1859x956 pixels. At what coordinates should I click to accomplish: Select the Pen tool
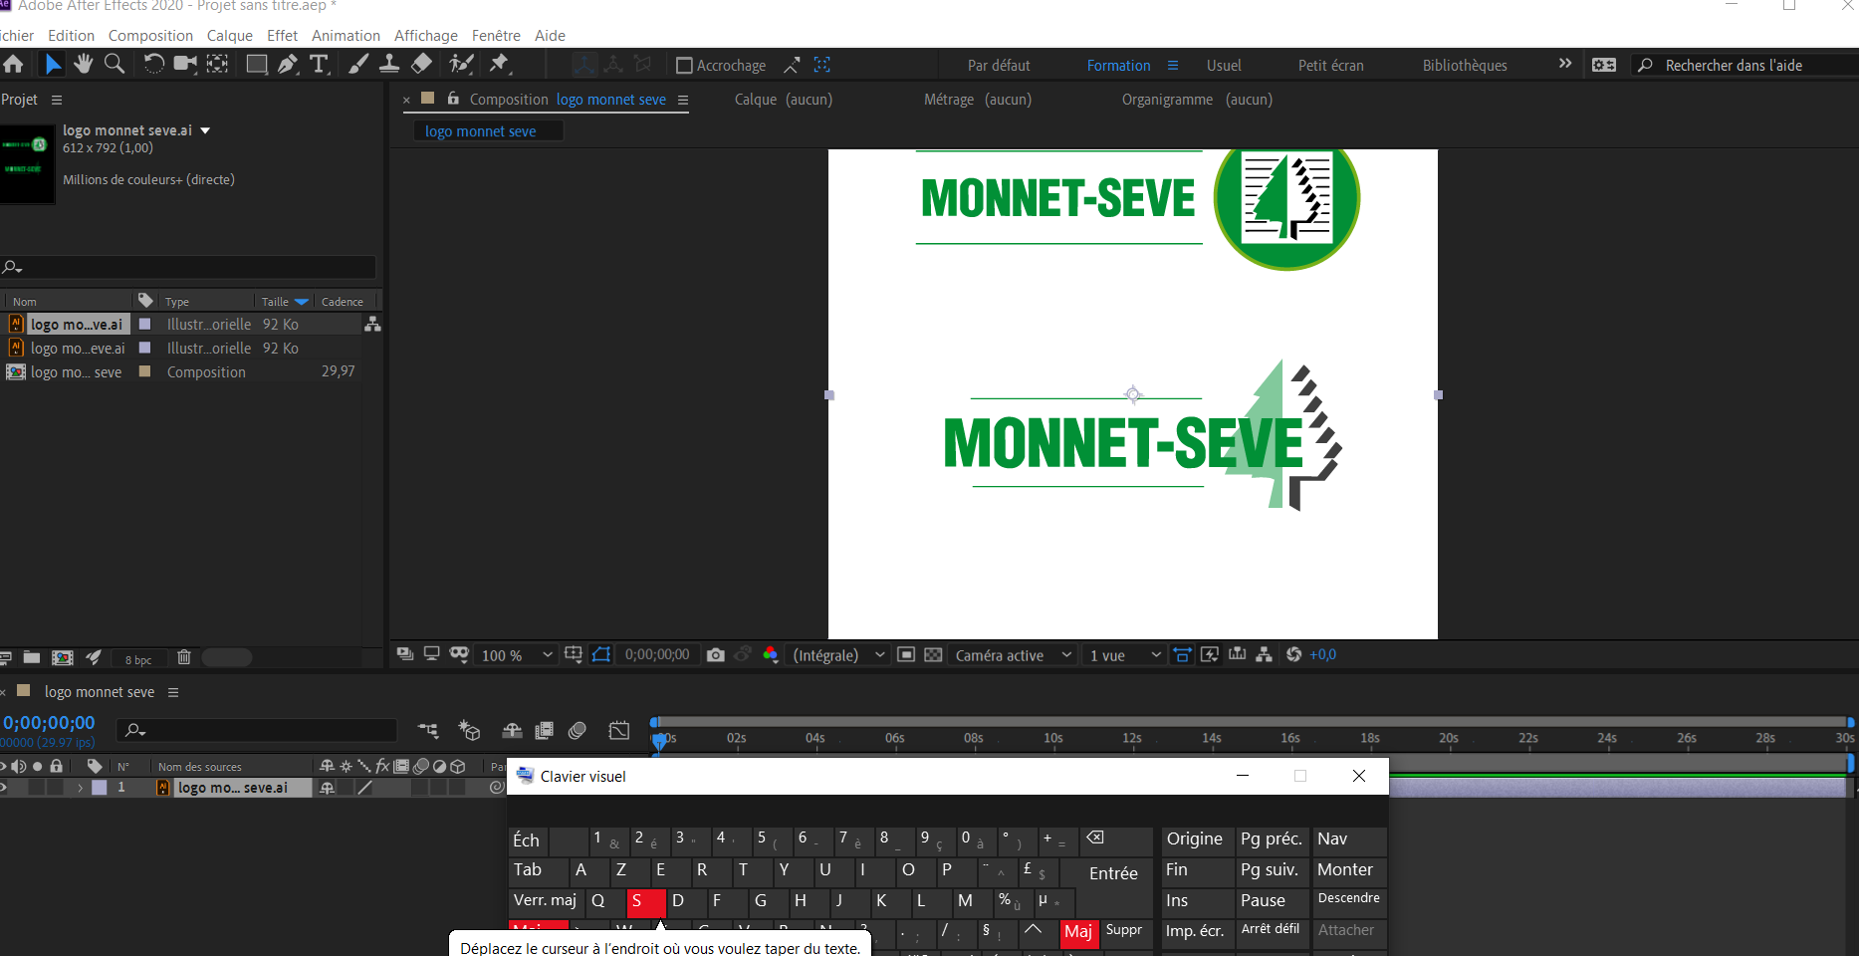[288, 65]
